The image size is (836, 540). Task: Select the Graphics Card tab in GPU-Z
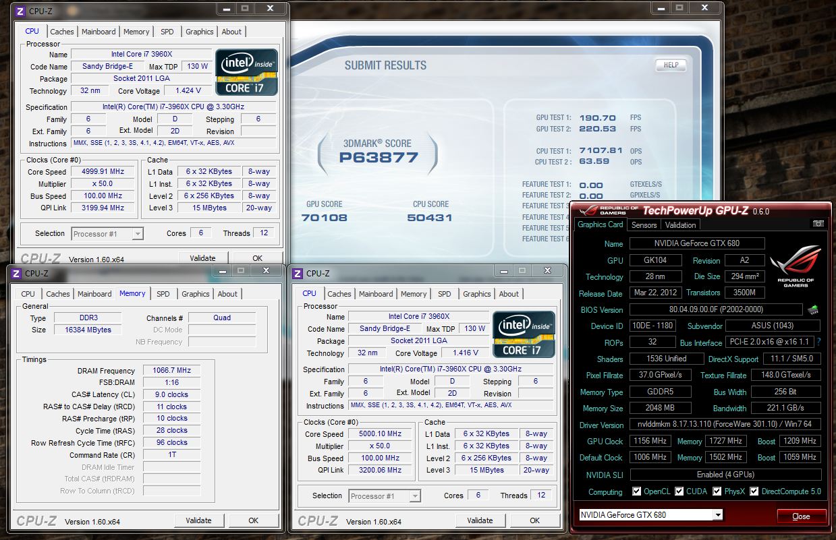[601, 224]
